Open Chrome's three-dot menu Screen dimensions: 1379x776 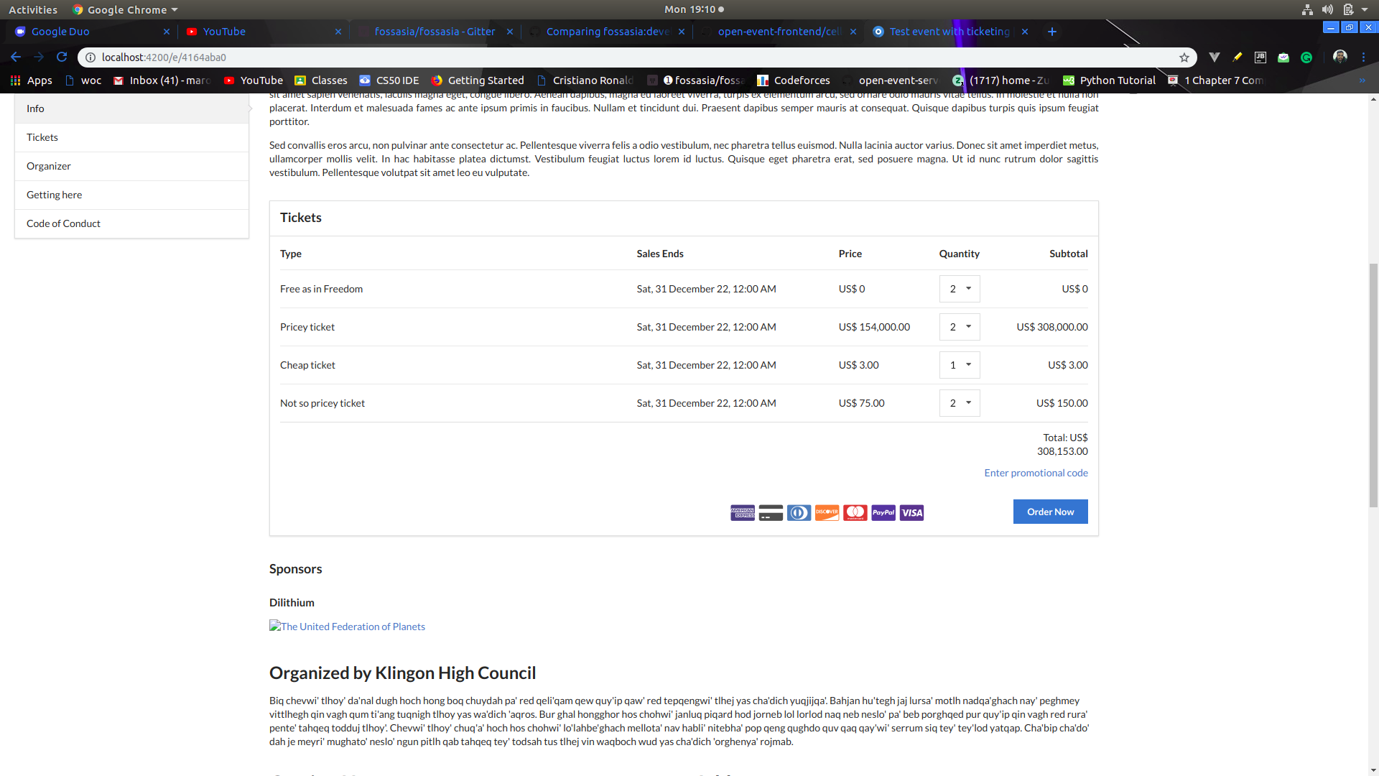tap(1363, 57)
